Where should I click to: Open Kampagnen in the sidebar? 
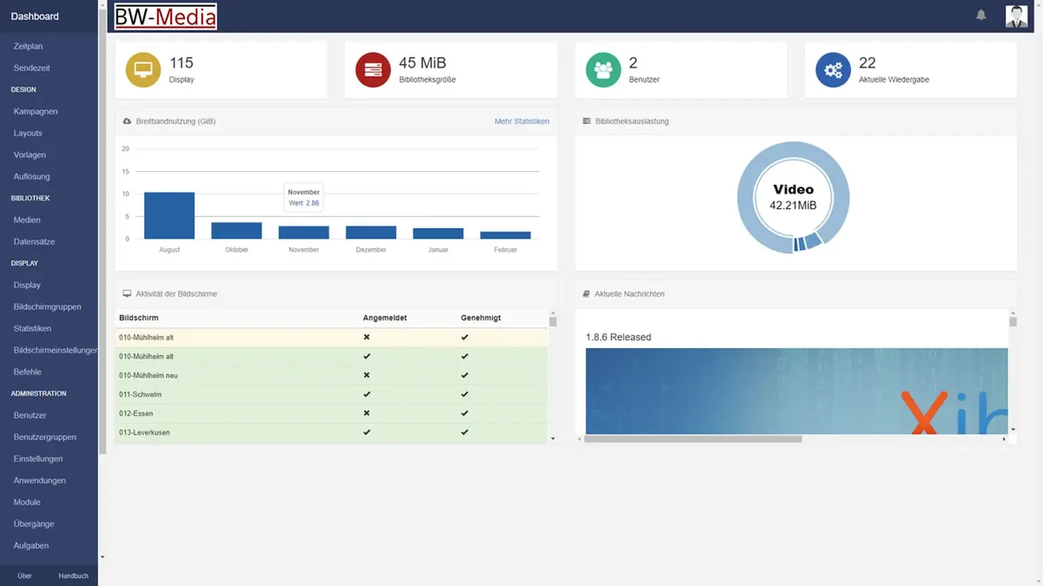(36, 112)
